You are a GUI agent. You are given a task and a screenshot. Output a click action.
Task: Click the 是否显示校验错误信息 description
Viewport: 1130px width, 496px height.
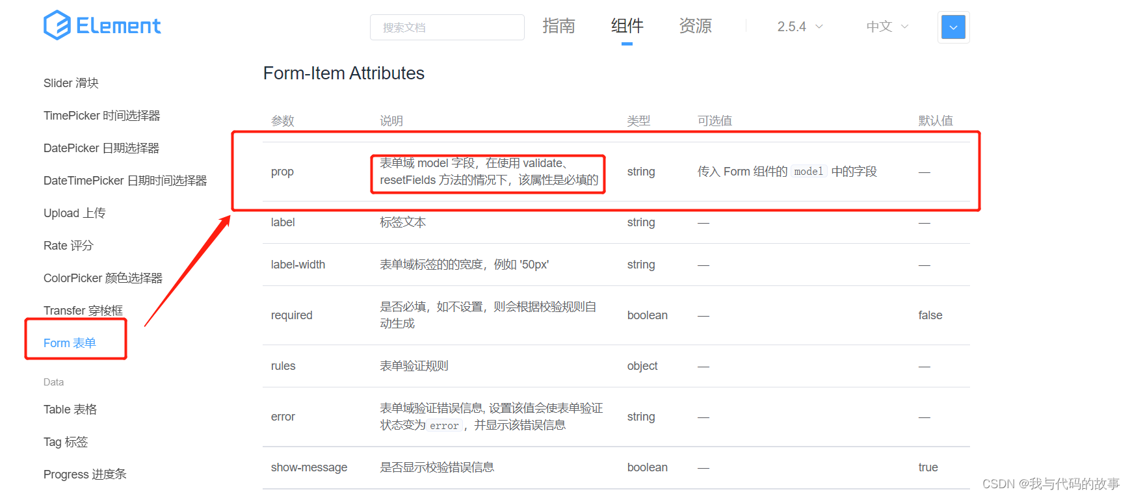tap(437, 467)
